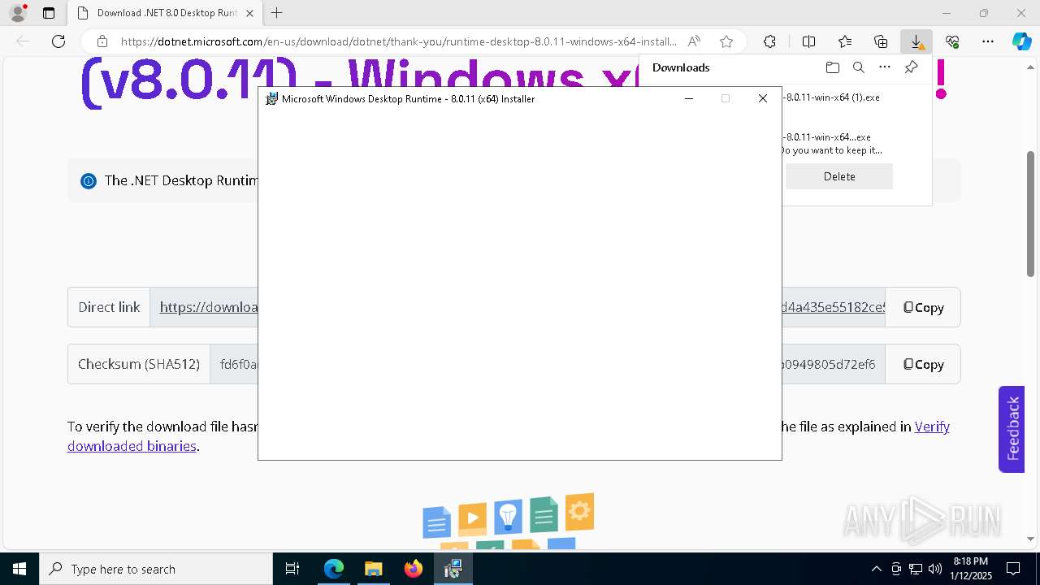Open the Extensions puzzle icon
Viewport: 1040px width, 585px height.
tap(769, 41)
